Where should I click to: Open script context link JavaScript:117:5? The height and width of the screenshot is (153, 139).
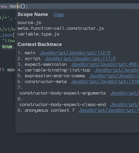80,59
